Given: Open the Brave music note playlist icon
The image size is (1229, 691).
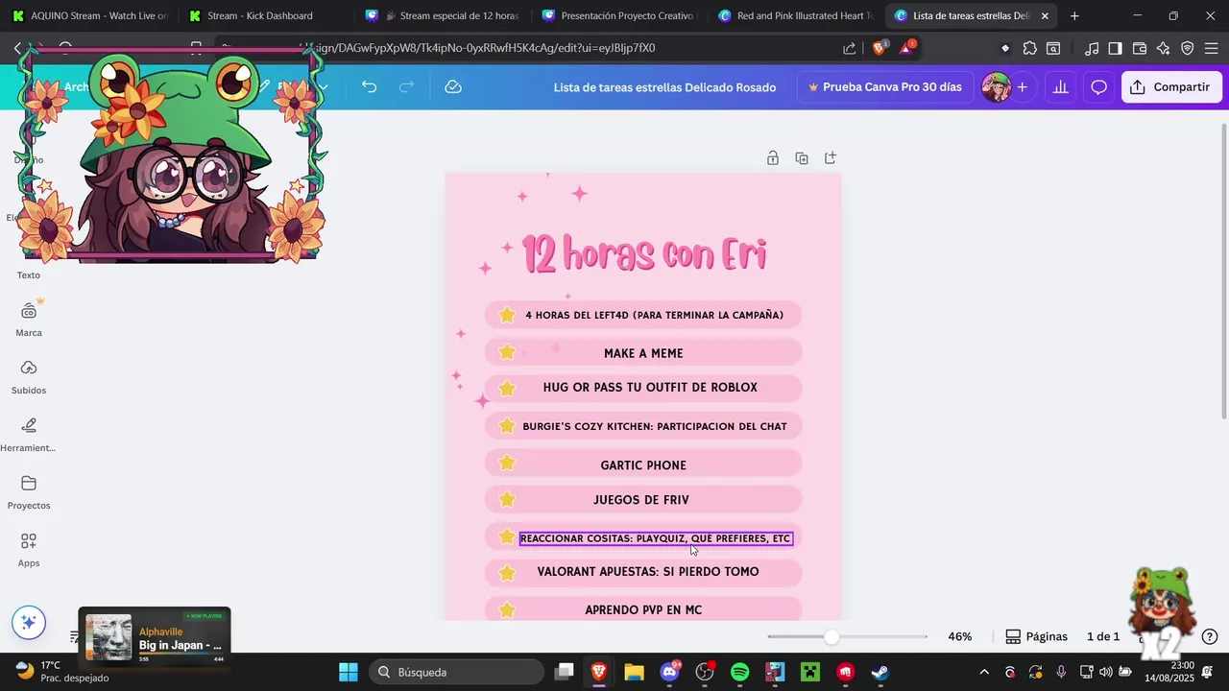Looking at the screenshot, I should (x=1092, y=48).
